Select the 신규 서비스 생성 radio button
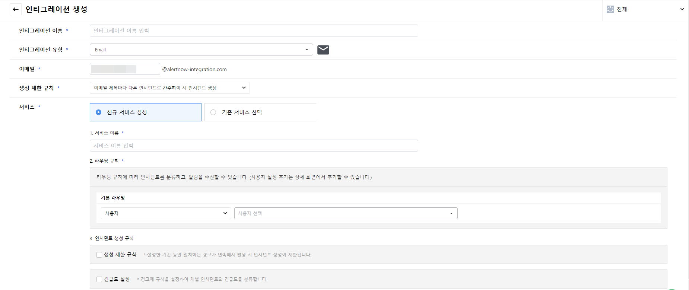The height and width of the screenshot is (290, 689). tap(99, 112)
